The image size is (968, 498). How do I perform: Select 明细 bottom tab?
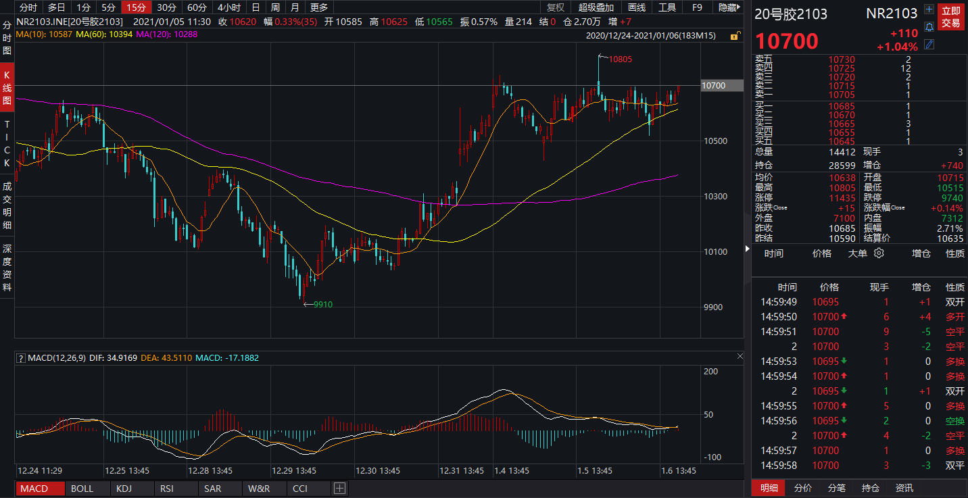pyautogui.click(x=769, y=488)
